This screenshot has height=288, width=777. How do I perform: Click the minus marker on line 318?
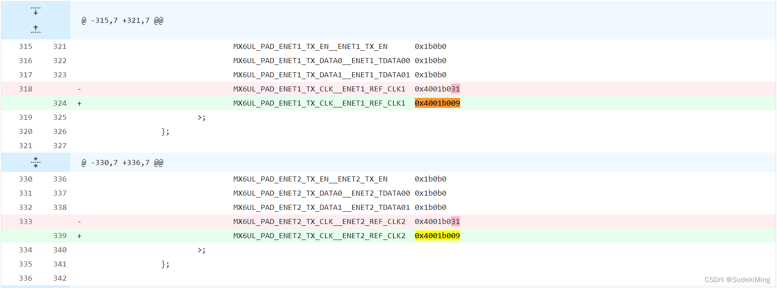click(79, 89)
